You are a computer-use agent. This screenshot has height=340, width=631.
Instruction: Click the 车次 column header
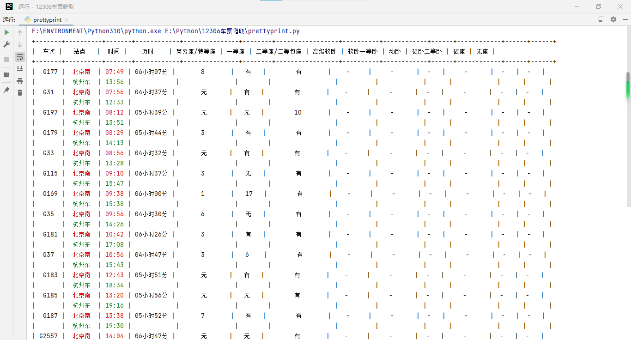(x=49, y=52)
